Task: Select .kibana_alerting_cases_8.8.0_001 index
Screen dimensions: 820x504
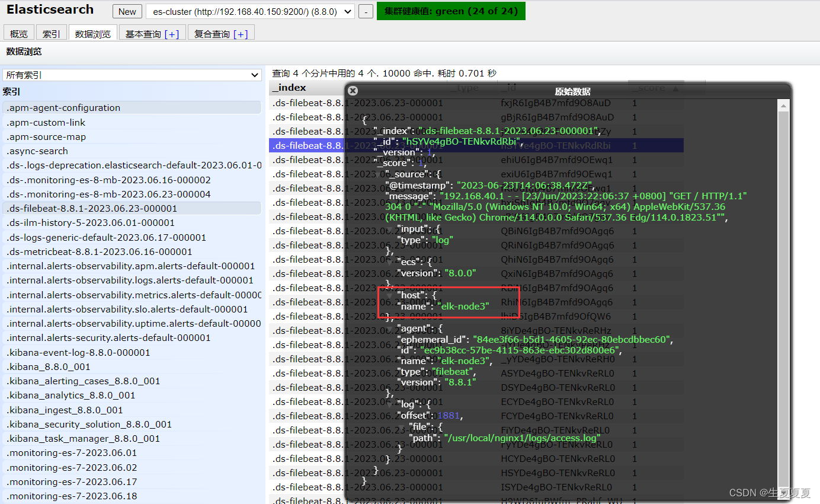Action: [132, 381]
